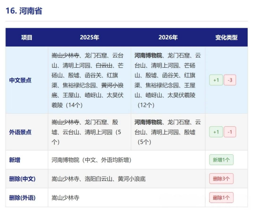Click the red -1 badge
Image resolution: width=255 pixels, height=211 pixels.
tap(230, 132)
